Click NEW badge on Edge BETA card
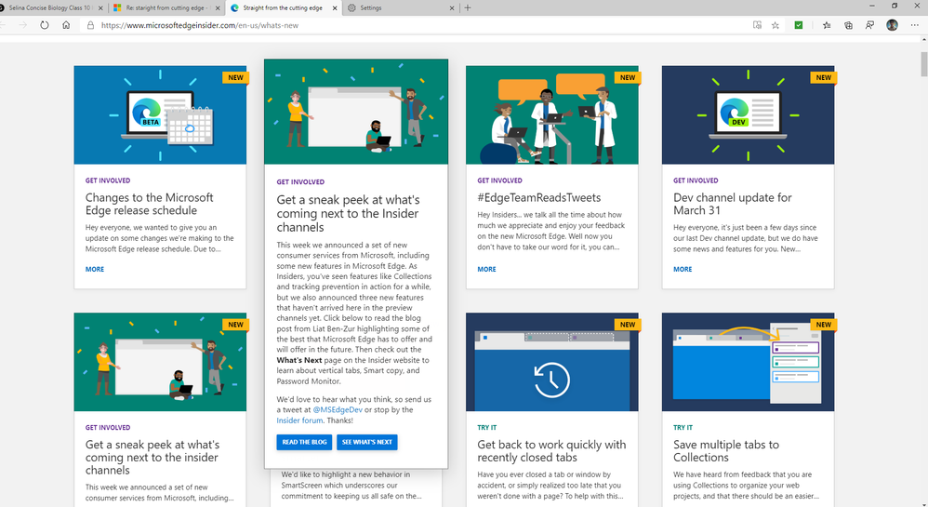 (x=235, y=77)
